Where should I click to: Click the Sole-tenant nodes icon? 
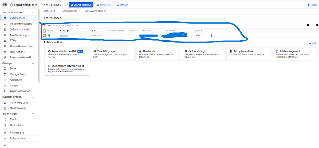5,29
